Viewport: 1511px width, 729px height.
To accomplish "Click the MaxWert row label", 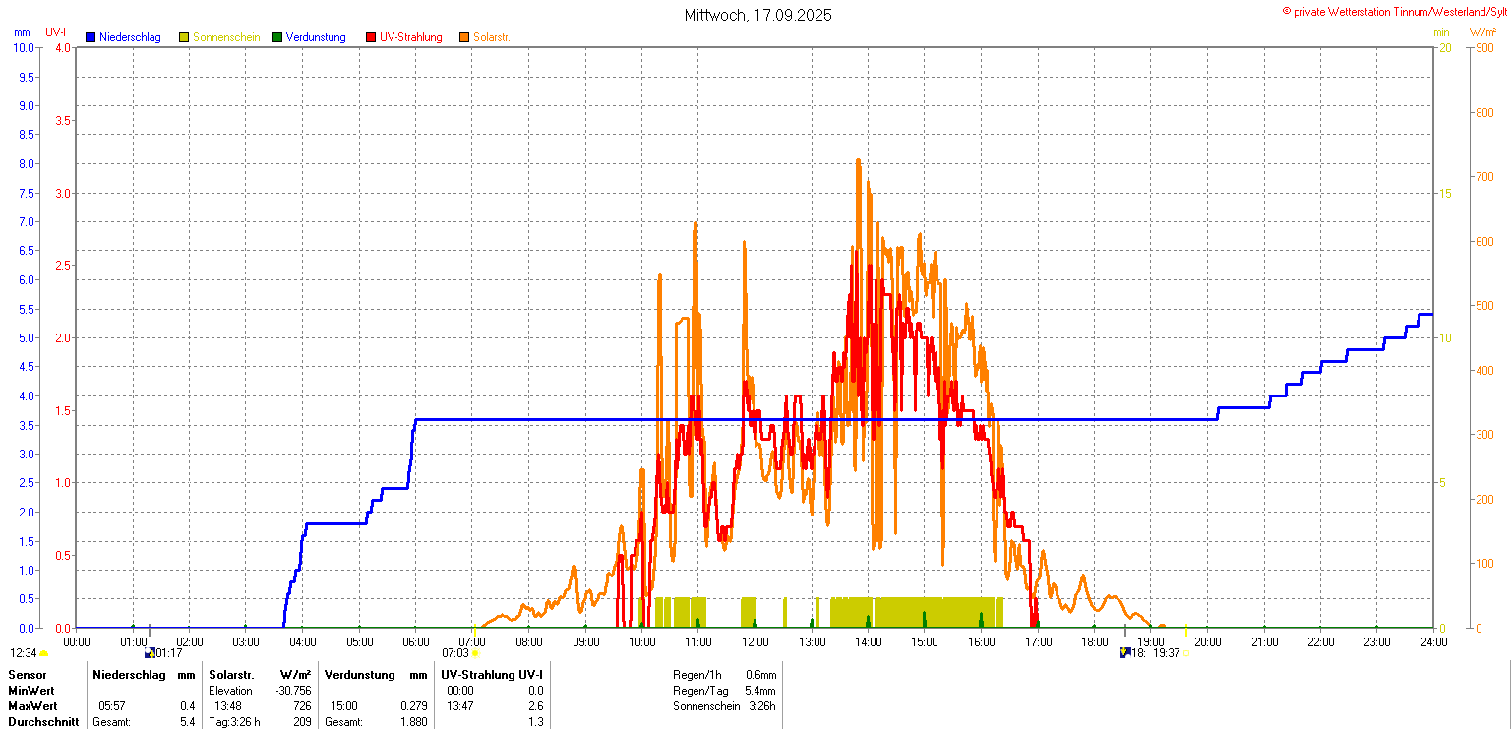I will click(33, 706).
